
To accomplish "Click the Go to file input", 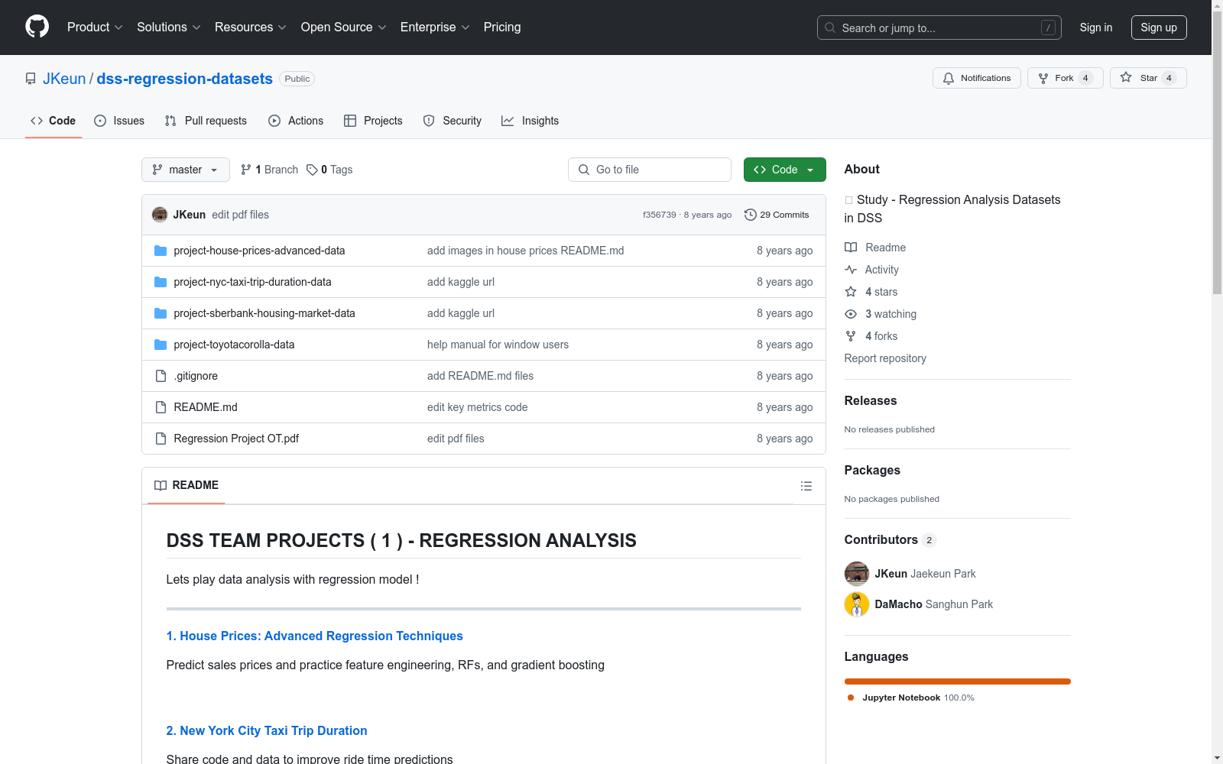I will click(650, 170).
